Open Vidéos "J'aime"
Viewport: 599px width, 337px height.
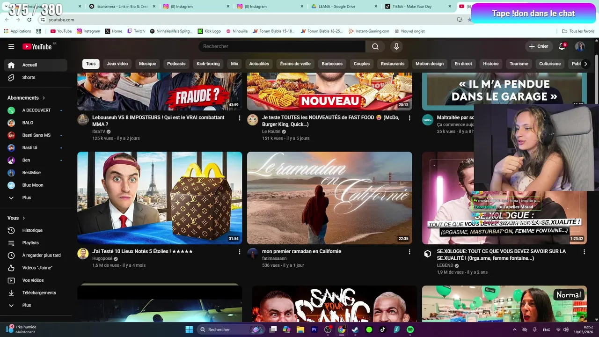tap(36, 268)
